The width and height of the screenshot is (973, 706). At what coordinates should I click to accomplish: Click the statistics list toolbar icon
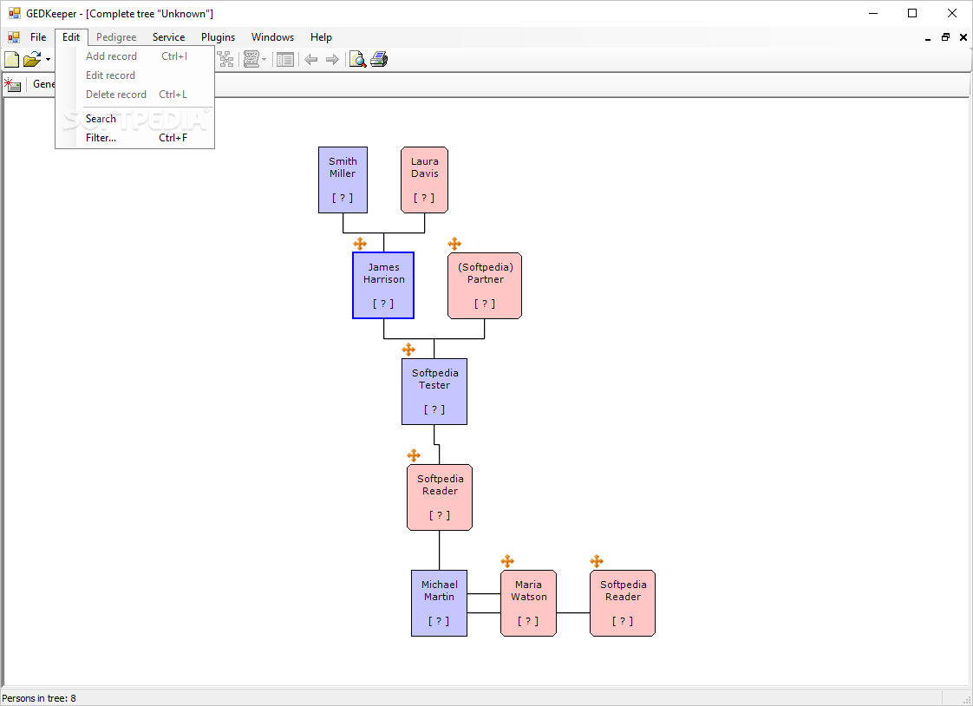point(284,60)
